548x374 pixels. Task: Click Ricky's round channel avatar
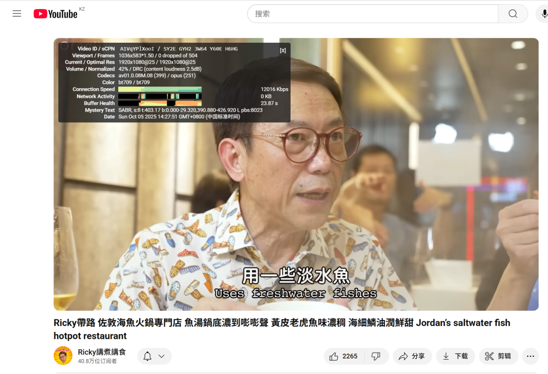[x=63, y=356]
